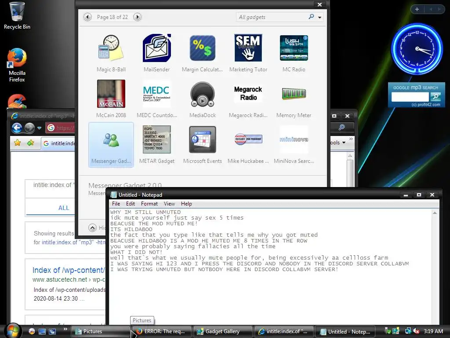Expand Quick Launch overflow chevron
Image resolution: width=450 pixels, height=338 pixels.
pyautogui.click(x=65, y=329)
